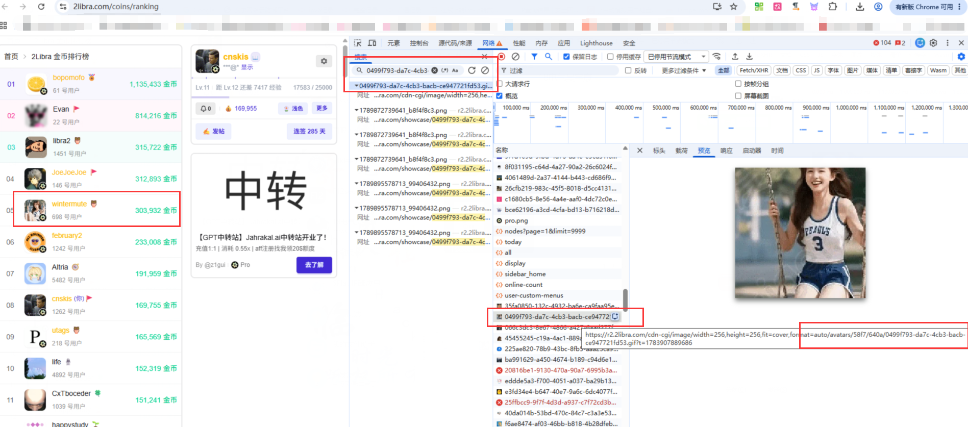The width and height of the screenshot is (968, 427).
Task: Switch to the 控制台 DevTools tab
Action: tap(419, 43)
